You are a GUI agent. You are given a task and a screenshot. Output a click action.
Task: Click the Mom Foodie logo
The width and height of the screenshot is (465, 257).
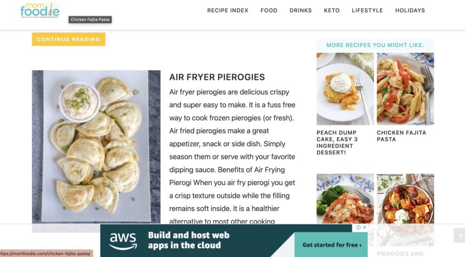pyautogui.click(x=40, y=10)
